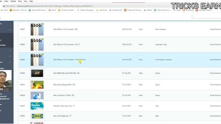Click the New status in Mercadona row
This screenshot has width=221, height=124.
pos(141,85)
